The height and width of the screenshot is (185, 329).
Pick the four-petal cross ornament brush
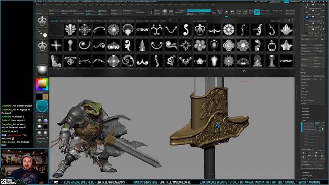(56, 45)
